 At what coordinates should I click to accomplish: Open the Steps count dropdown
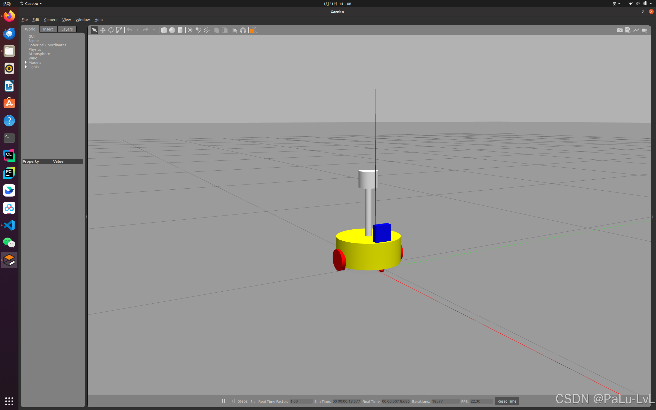(x=254, y=402)
